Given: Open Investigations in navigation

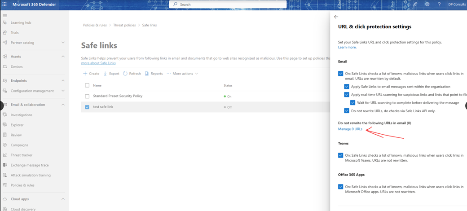Looking at the screenshot, I should click(22, 115).
